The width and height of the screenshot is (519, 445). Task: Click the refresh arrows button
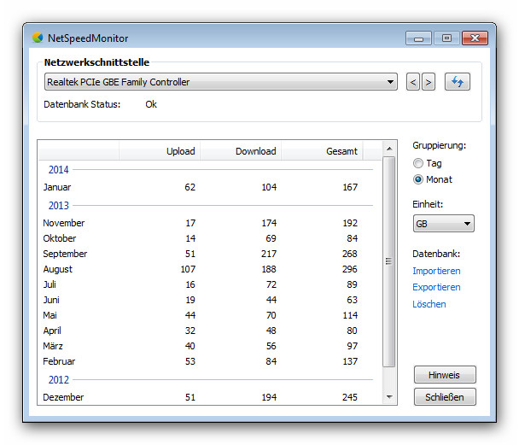[x=457, y=82]
